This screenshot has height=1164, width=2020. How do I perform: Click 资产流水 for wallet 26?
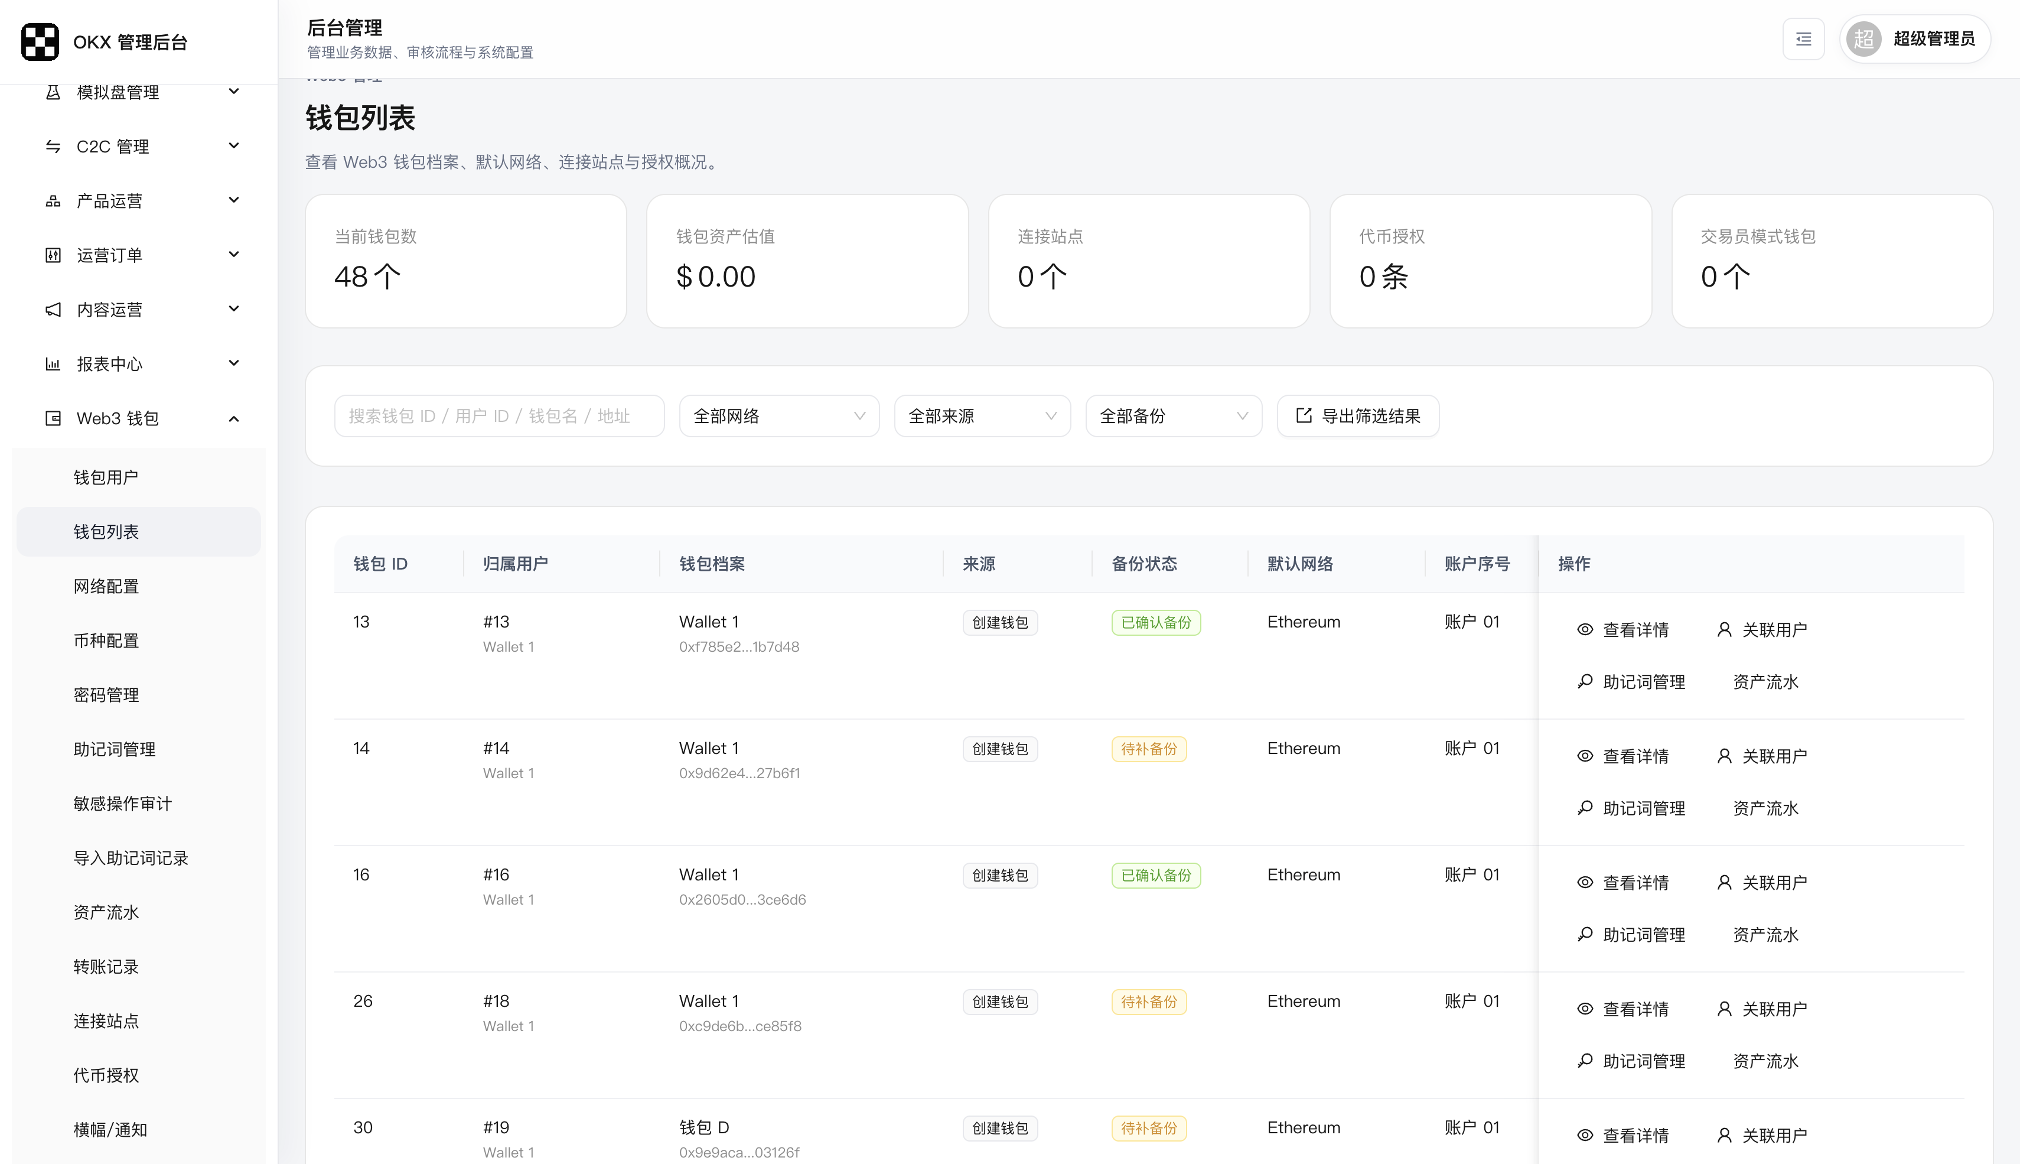[1765, 1061]
